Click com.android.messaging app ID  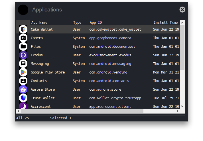[x=110, y=64]
